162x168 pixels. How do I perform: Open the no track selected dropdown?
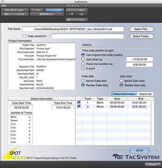[77, 20]
